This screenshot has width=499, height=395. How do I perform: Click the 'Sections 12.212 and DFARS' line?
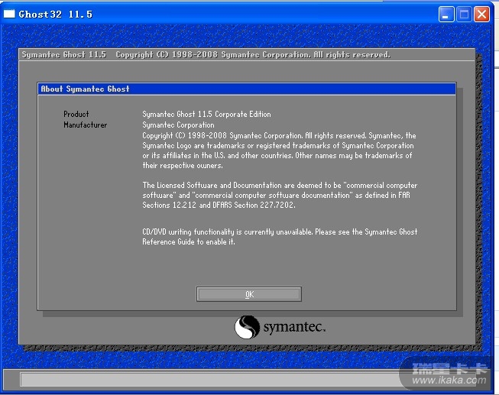[x=219, y=205]
